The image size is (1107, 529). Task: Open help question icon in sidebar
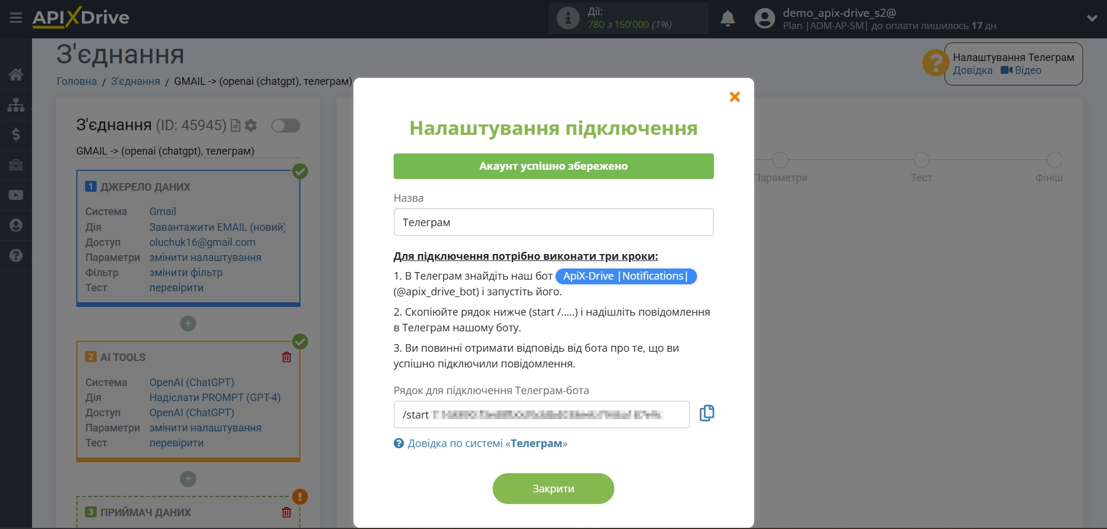tap(16, 255)
